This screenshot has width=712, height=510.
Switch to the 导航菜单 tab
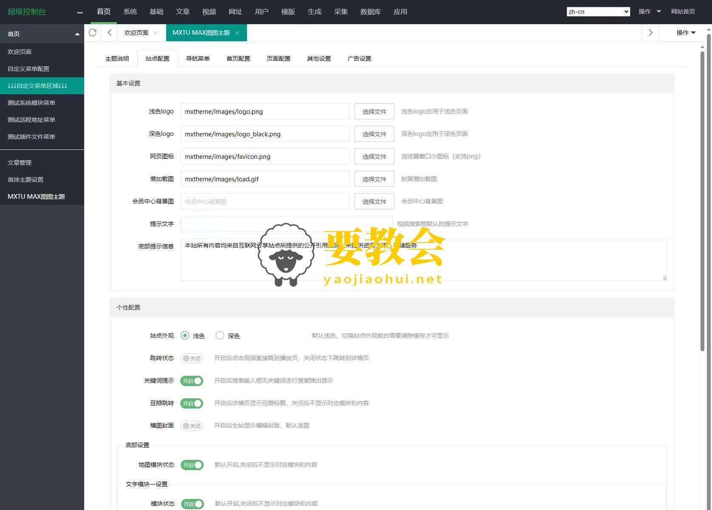198,59
